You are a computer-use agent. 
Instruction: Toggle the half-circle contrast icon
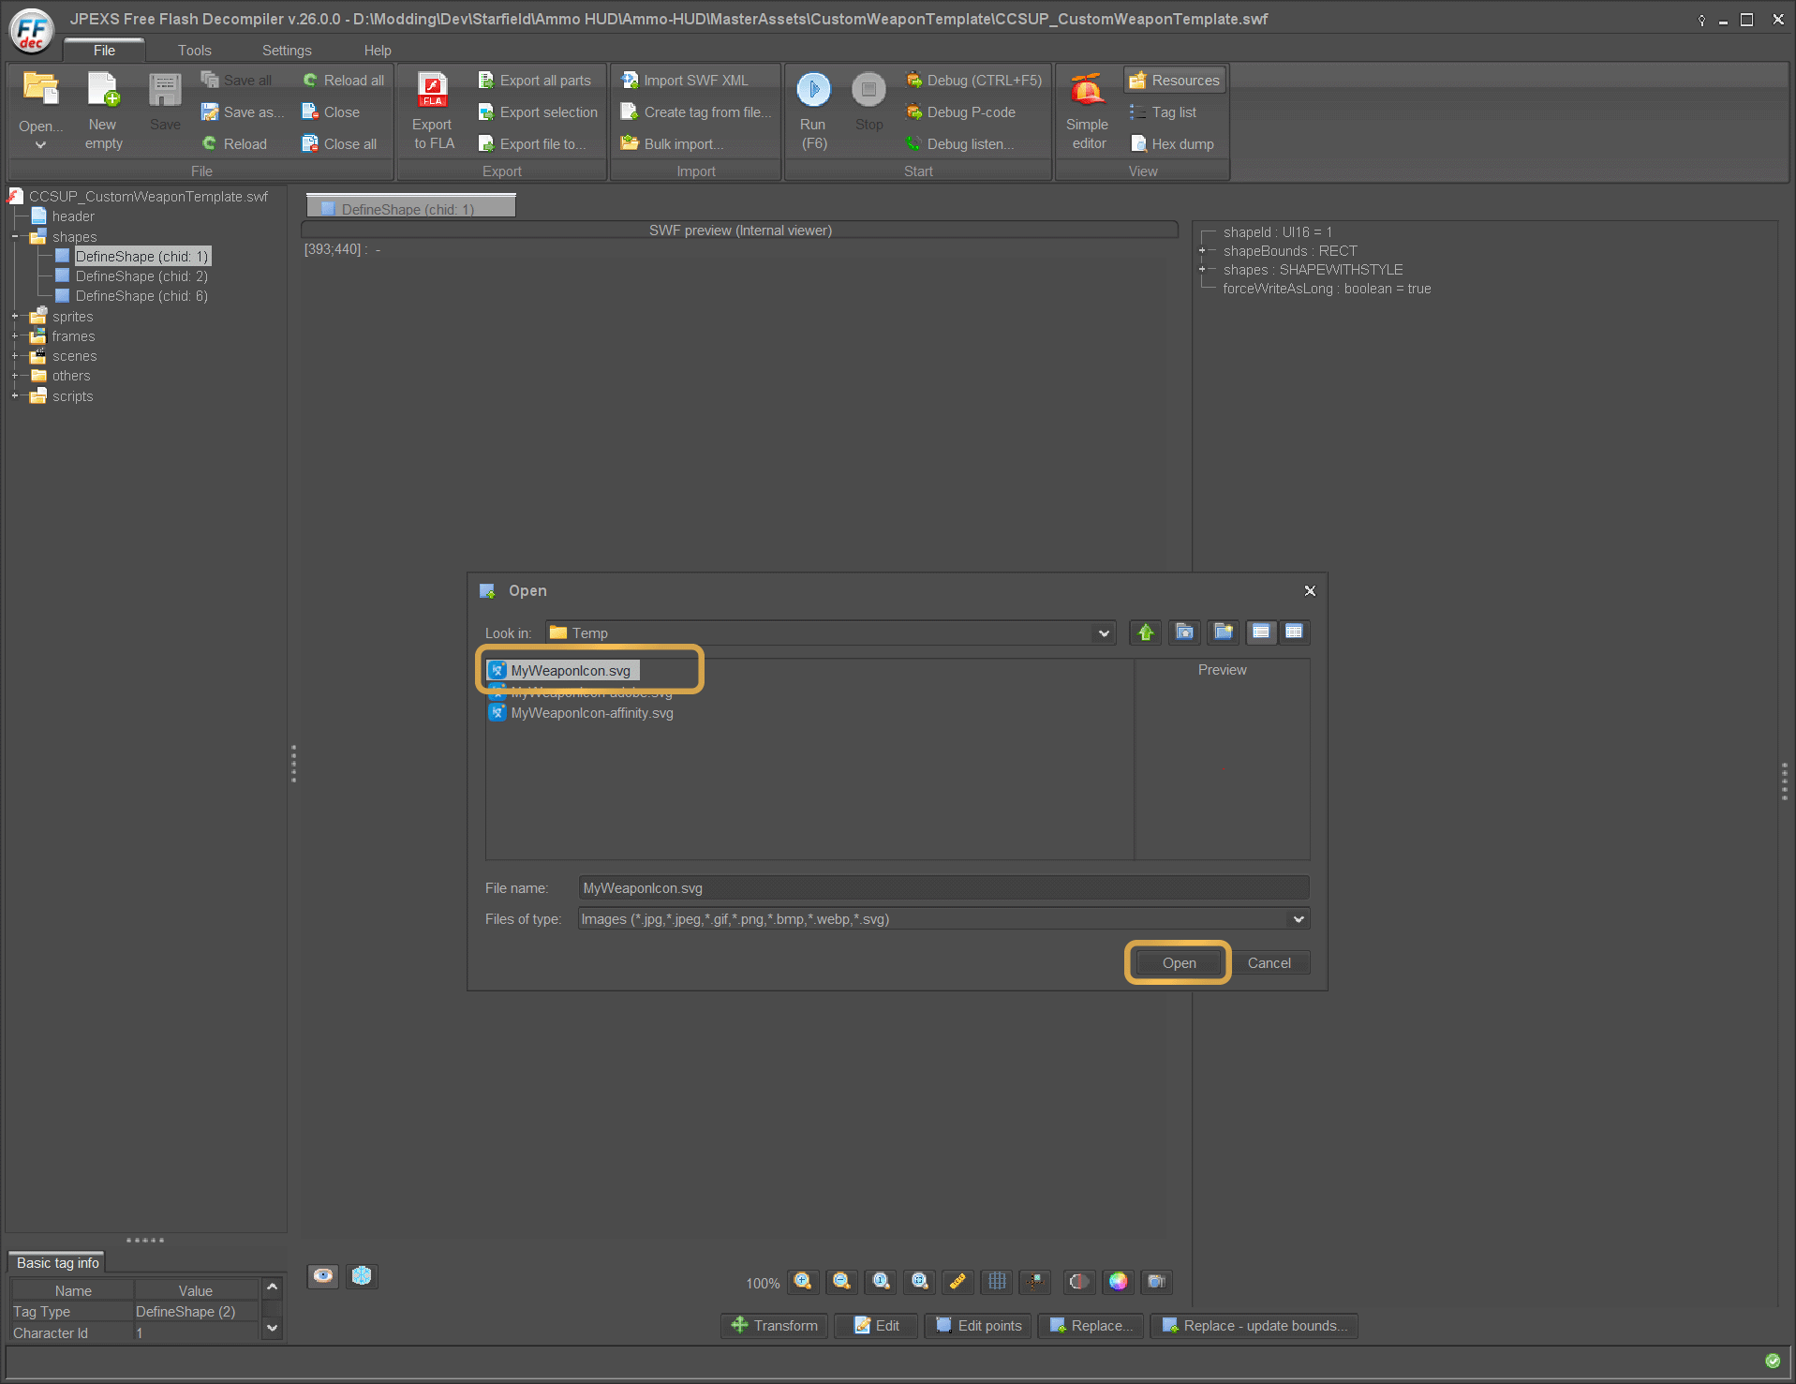(x=1079, y=1281)
